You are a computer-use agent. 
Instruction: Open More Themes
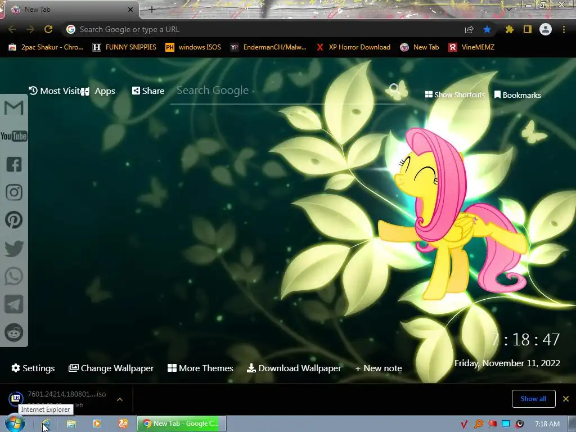[x=201, y=368]
